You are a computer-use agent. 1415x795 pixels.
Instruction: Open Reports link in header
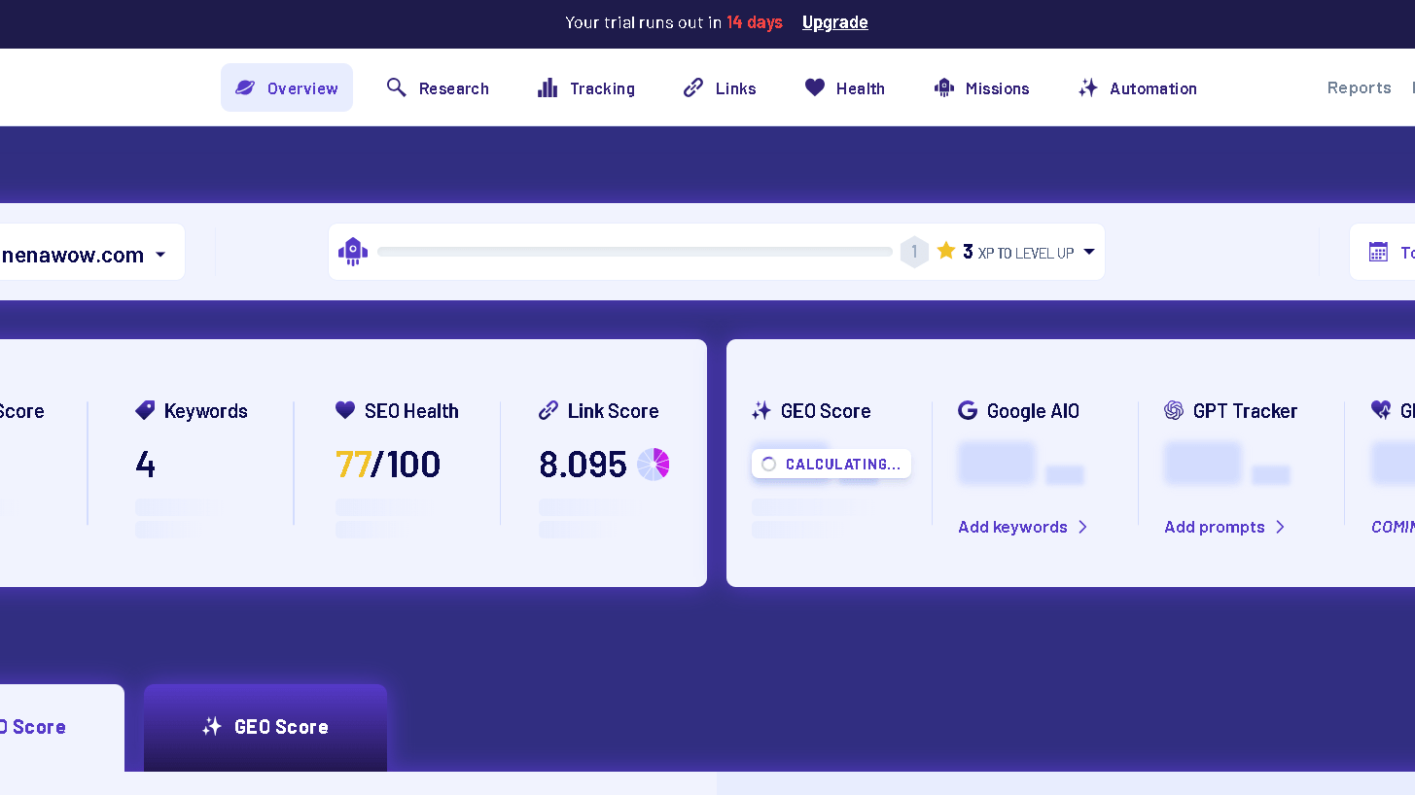tap(1360, 87)
